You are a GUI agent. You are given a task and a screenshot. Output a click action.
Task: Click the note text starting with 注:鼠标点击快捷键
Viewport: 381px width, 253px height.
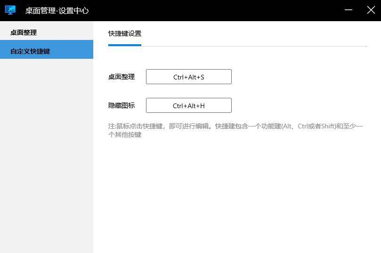tap(235, 130)
